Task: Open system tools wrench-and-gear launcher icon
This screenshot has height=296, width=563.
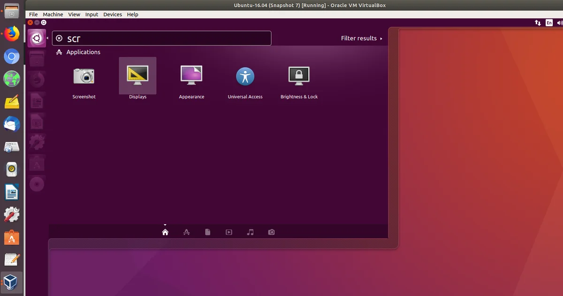Action: coord(12,214)
